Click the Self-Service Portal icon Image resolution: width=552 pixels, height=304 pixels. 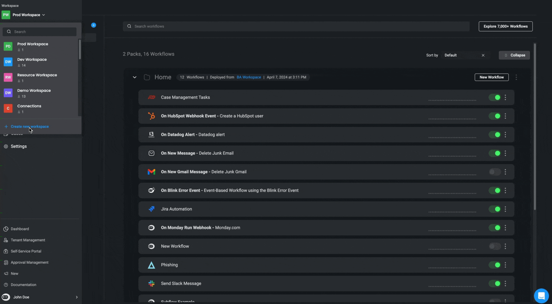tap(6, 251)
